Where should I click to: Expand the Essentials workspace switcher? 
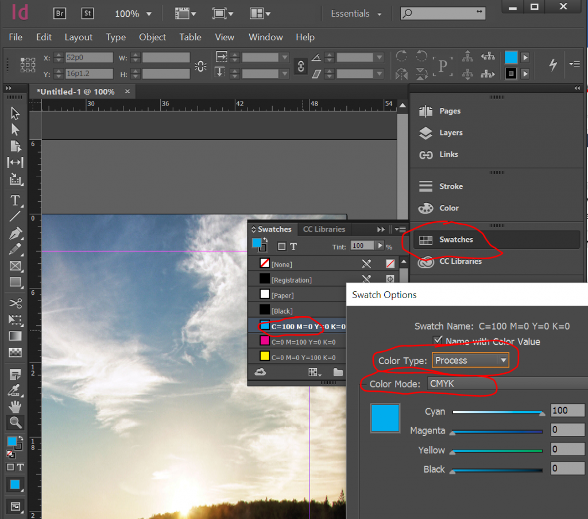[356, 14]
